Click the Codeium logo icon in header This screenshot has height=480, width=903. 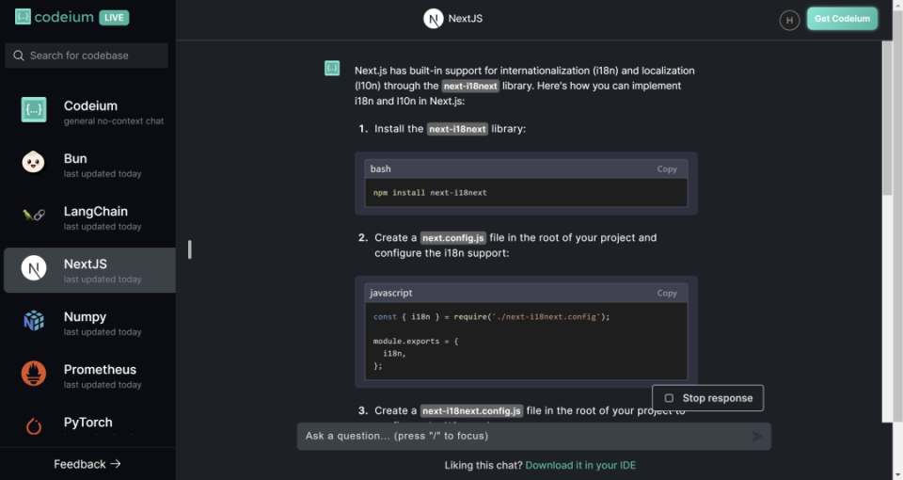[23, 17]
